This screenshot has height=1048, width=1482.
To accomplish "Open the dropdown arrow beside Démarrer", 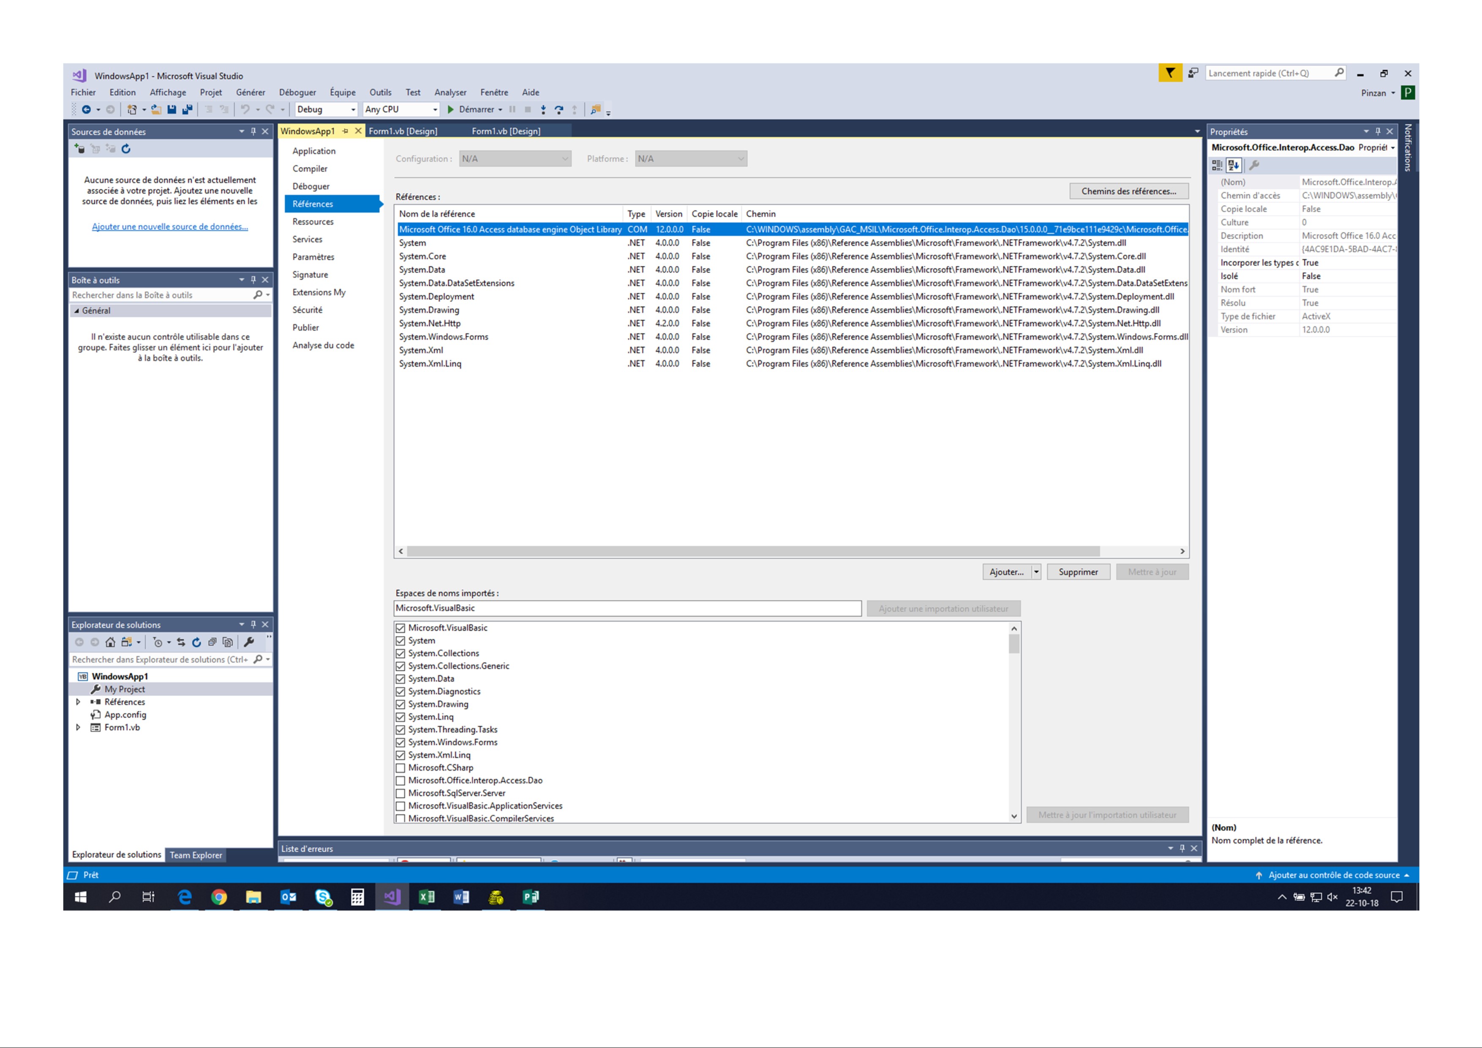I will pyautogui.click(x=500, y=110).
